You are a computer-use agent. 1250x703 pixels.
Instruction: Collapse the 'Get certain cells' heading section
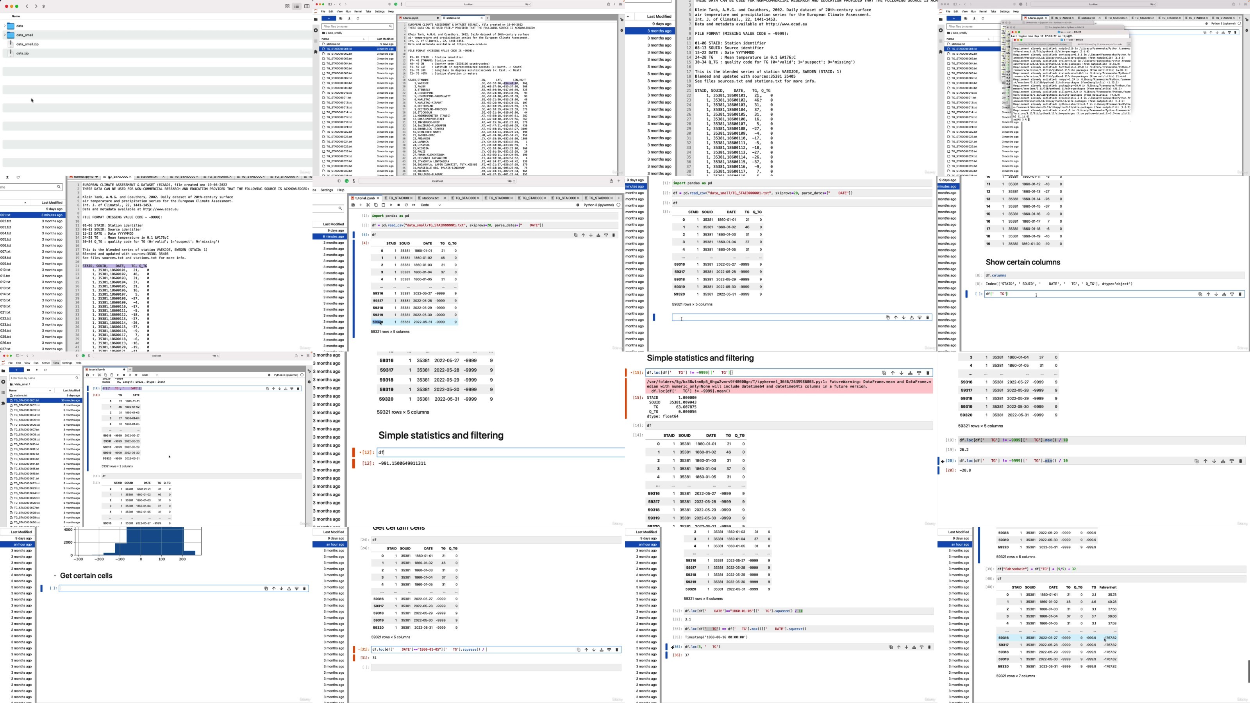tap(55, 576)
